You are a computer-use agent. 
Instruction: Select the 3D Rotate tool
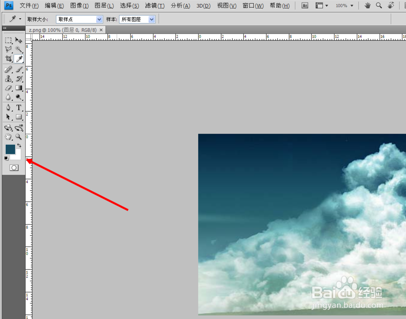[x=8, y=128]
